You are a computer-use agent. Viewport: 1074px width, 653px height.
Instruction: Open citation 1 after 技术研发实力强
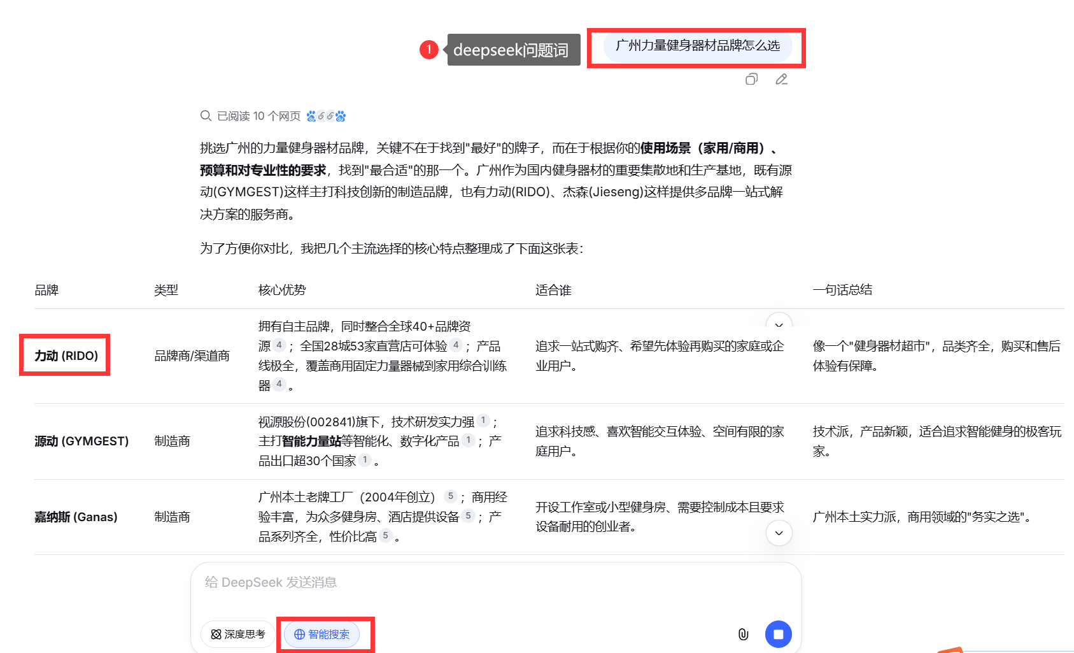pyautogui.click(x=483, y=420)
